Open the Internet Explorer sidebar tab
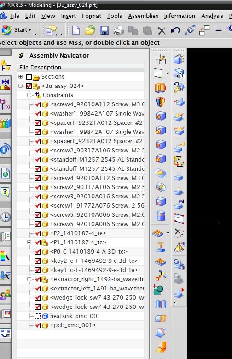This screenshot has width=232, height=359. (x=5, y=173)
